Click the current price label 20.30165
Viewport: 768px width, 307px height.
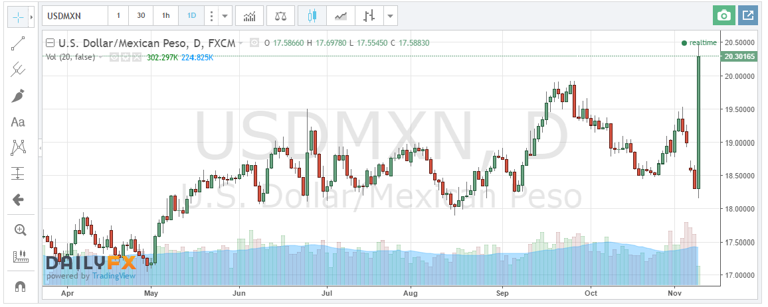[739, 57]
